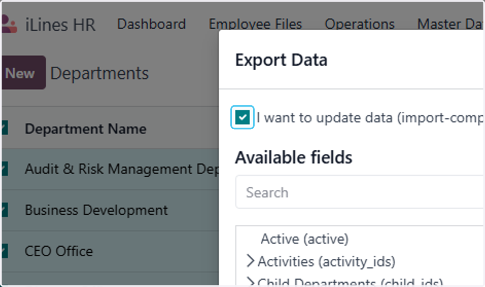Viewport: 485px width, 287px height.
Task: Click the New department button
Action: pos(23,73)
